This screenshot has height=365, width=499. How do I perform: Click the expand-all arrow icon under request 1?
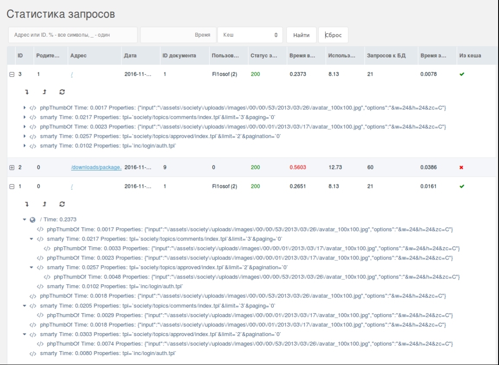(x=27, y=204)
